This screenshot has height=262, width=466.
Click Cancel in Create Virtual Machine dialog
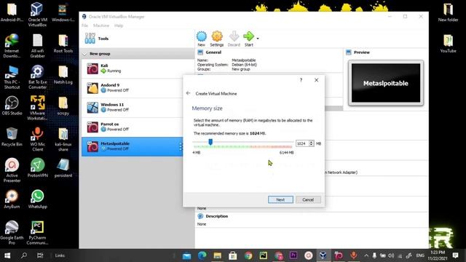click(308, 199)
